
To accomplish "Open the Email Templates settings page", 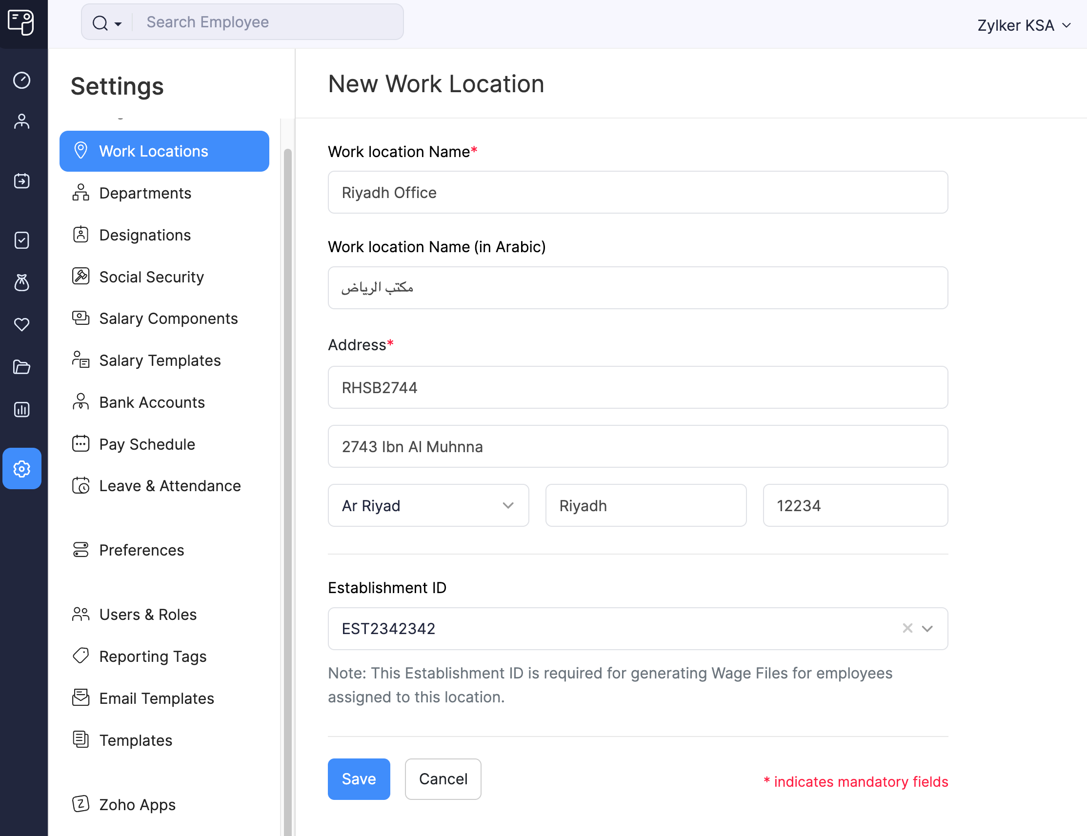I will coord(156,698).
